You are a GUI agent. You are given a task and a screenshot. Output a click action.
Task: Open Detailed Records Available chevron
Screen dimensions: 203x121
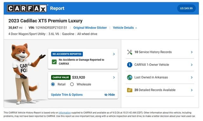(x=192, y=90)
